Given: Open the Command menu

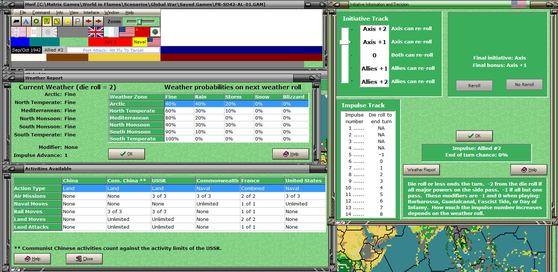Looking at the screenshot, I should [41, 12].
